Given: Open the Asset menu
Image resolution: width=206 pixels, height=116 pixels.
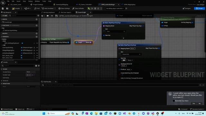Looking at the screenshot, I should coord(19,1).
